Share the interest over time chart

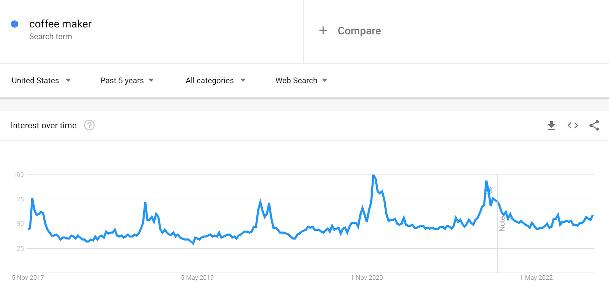[x=594, y=125]
